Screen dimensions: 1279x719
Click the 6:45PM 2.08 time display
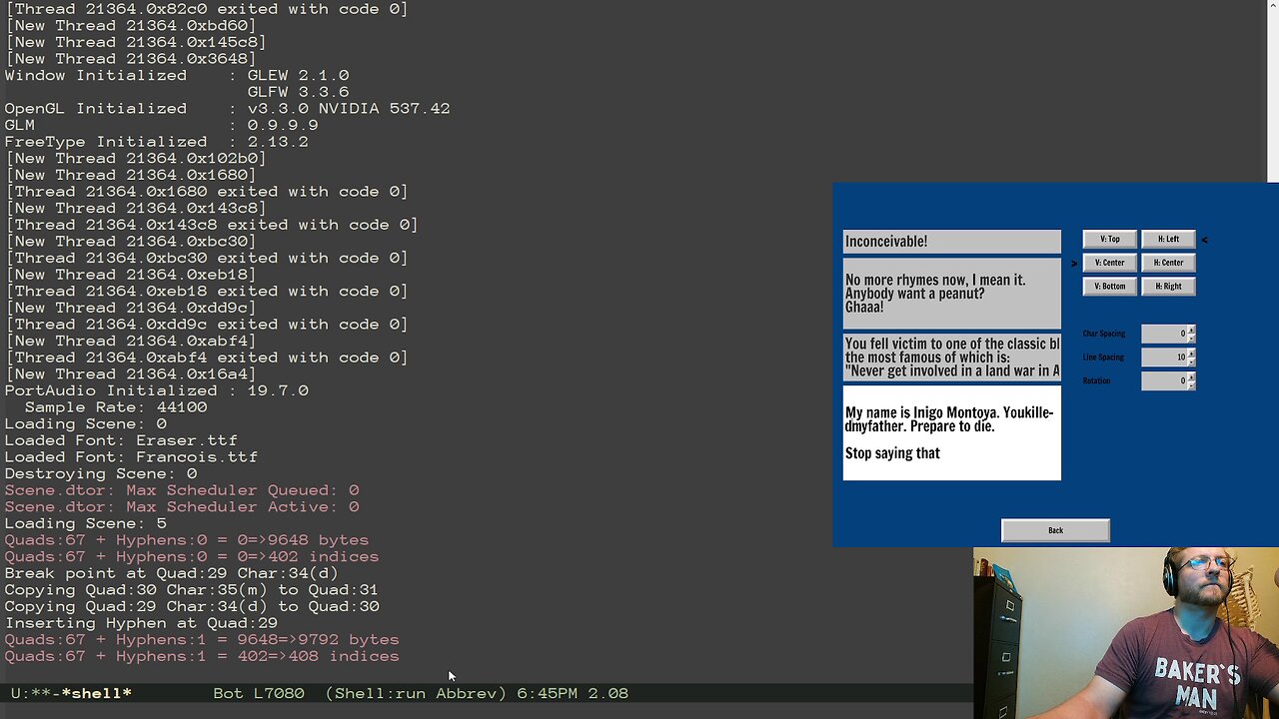[573, 693]
